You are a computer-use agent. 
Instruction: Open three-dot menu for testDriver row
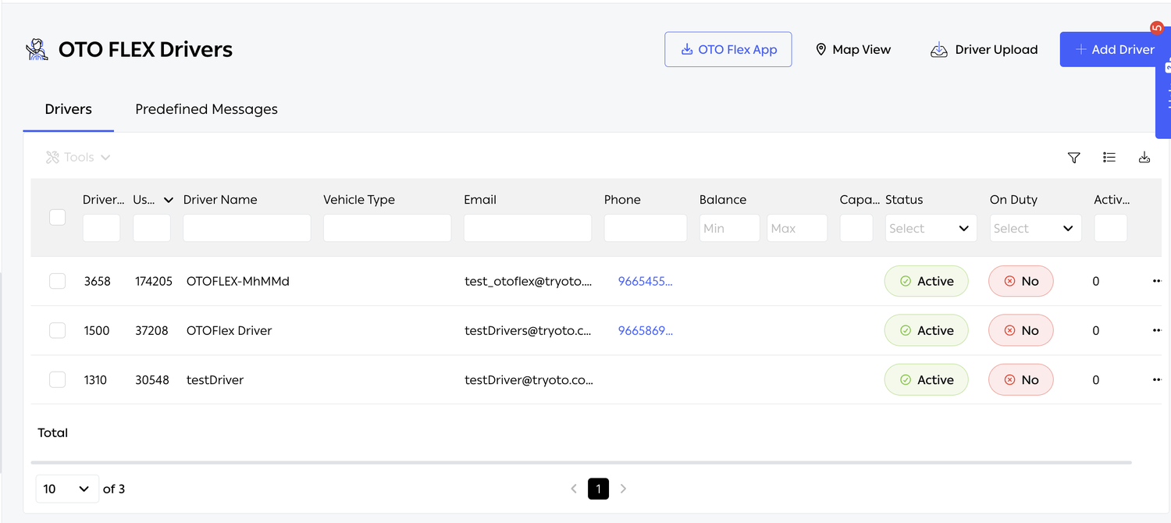tap(1156, 379)
